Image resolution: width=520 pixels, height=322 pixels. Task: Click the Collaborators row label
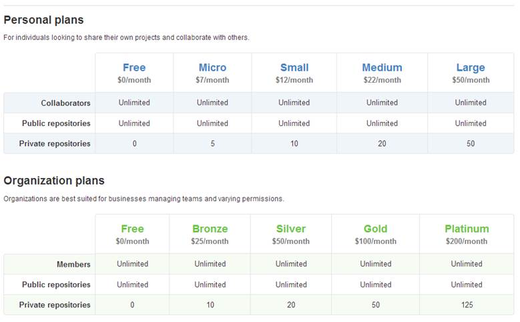pos(65,103)
